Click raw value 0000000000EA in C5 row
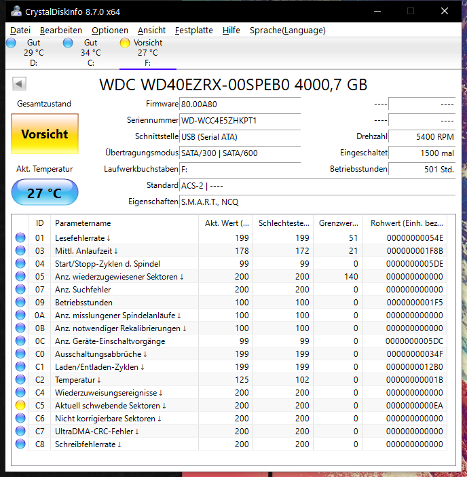Screen dimensions: 467x477 point(415,406)
